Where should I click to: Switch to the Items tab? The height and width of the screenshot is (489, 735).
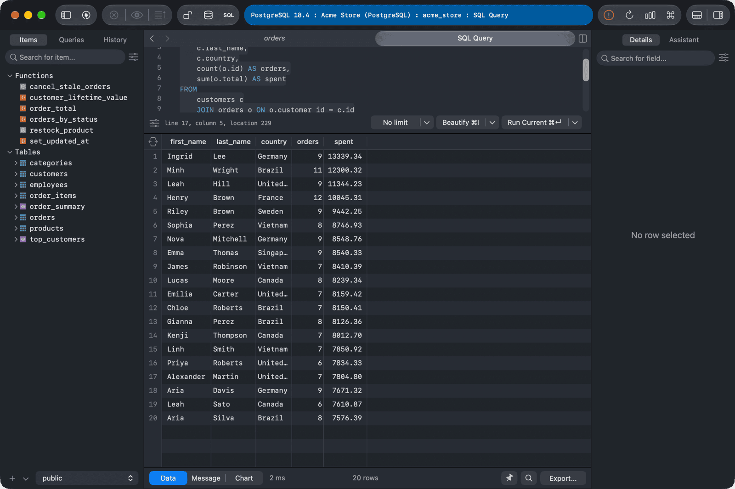point(28,40)
